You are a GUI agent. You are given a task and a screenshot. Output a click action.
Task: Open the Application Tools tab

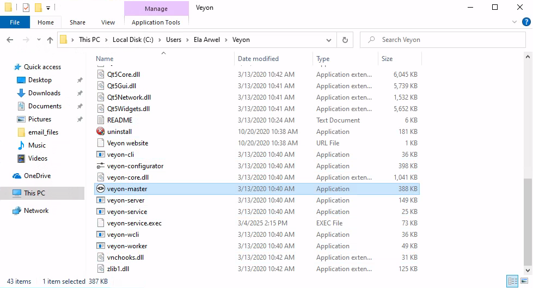[x=156, y=22]
